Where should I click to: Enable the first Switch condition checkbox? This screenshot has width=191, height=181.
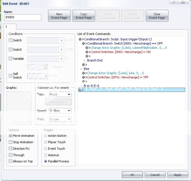point(11,40)
